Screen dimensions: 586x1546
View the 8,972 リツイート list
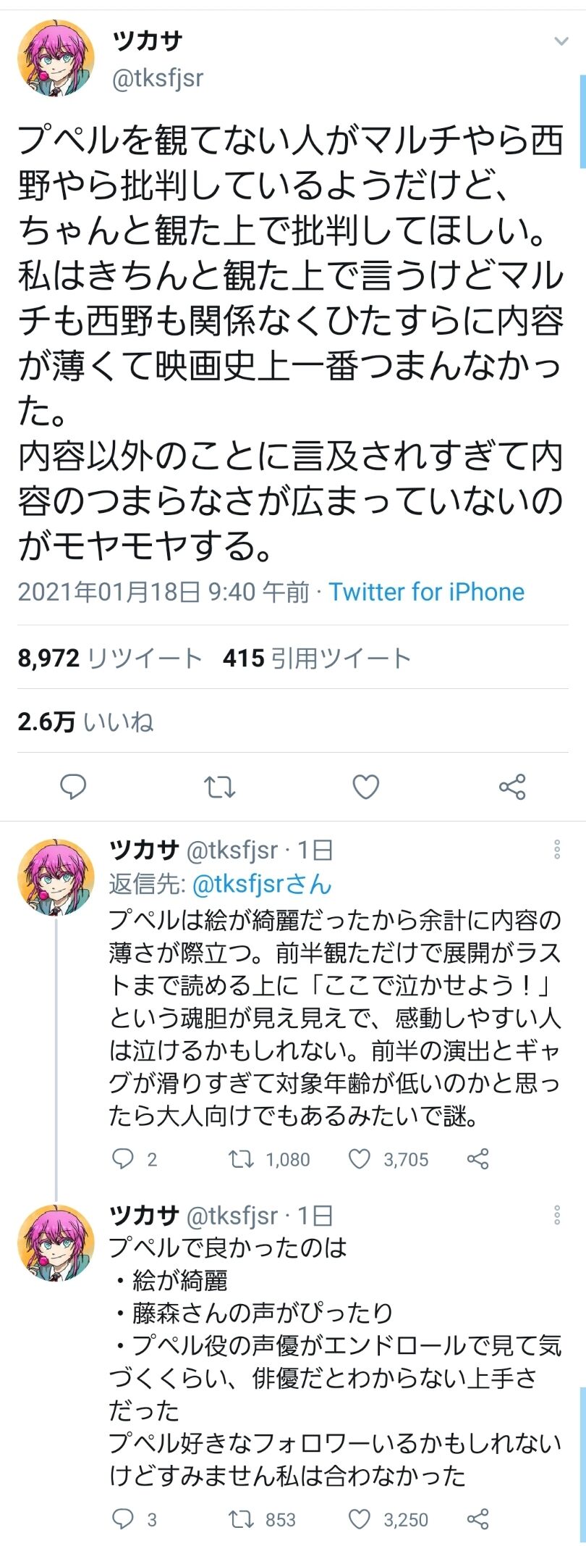pyautogui.click(x=109, y=658)
